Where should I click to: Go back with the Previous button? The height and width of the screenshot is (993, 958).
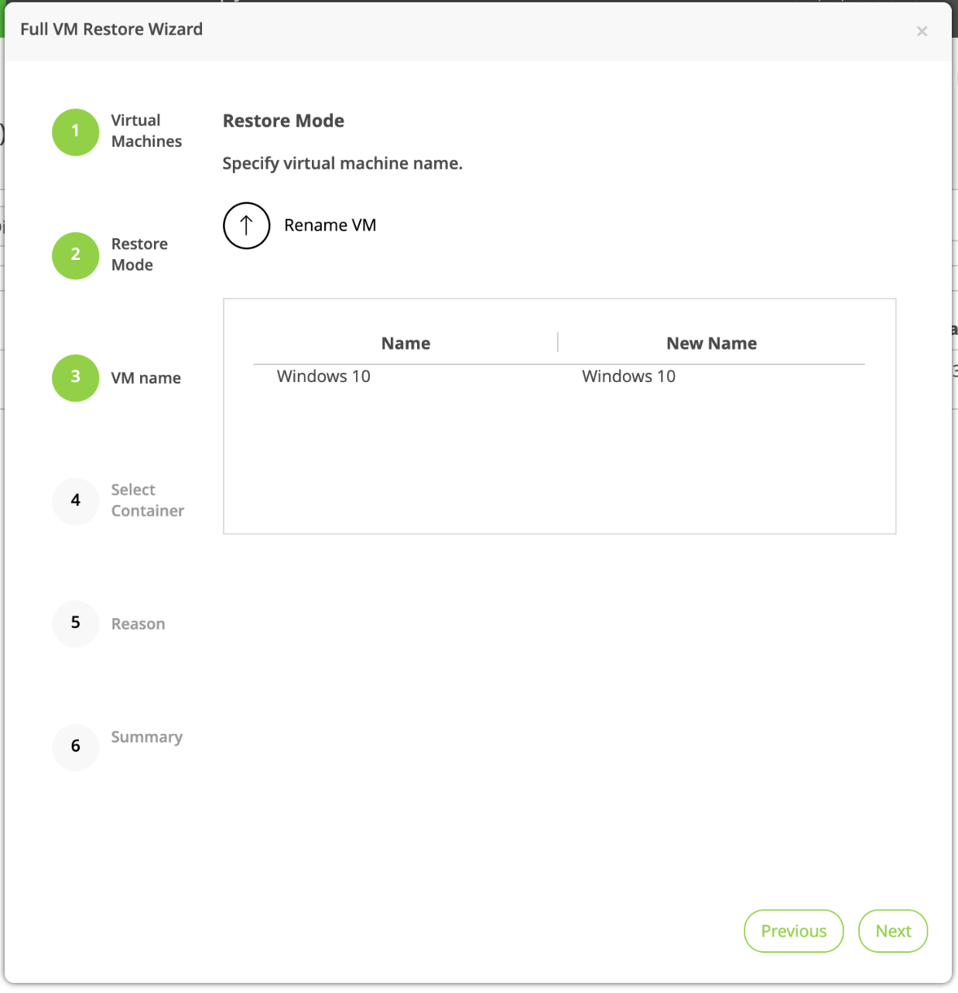[794, 931]
